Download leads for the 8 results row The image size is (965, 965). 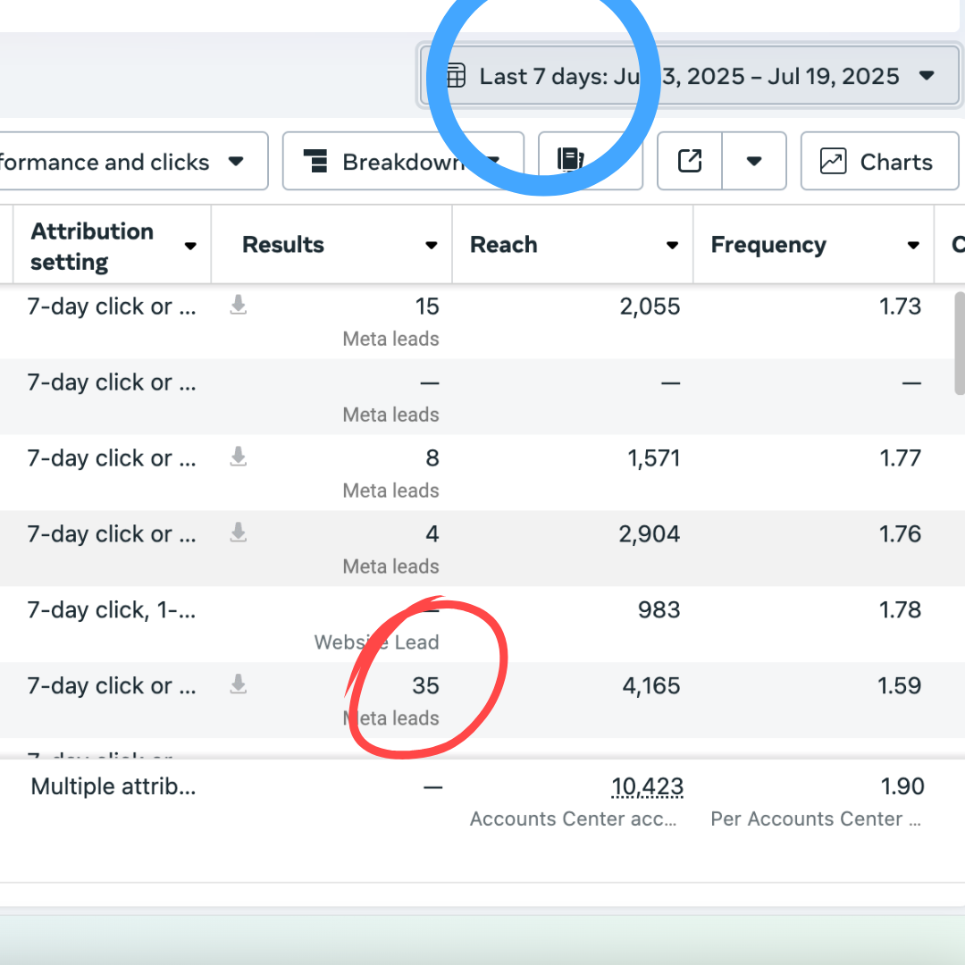tap(238, 458)
